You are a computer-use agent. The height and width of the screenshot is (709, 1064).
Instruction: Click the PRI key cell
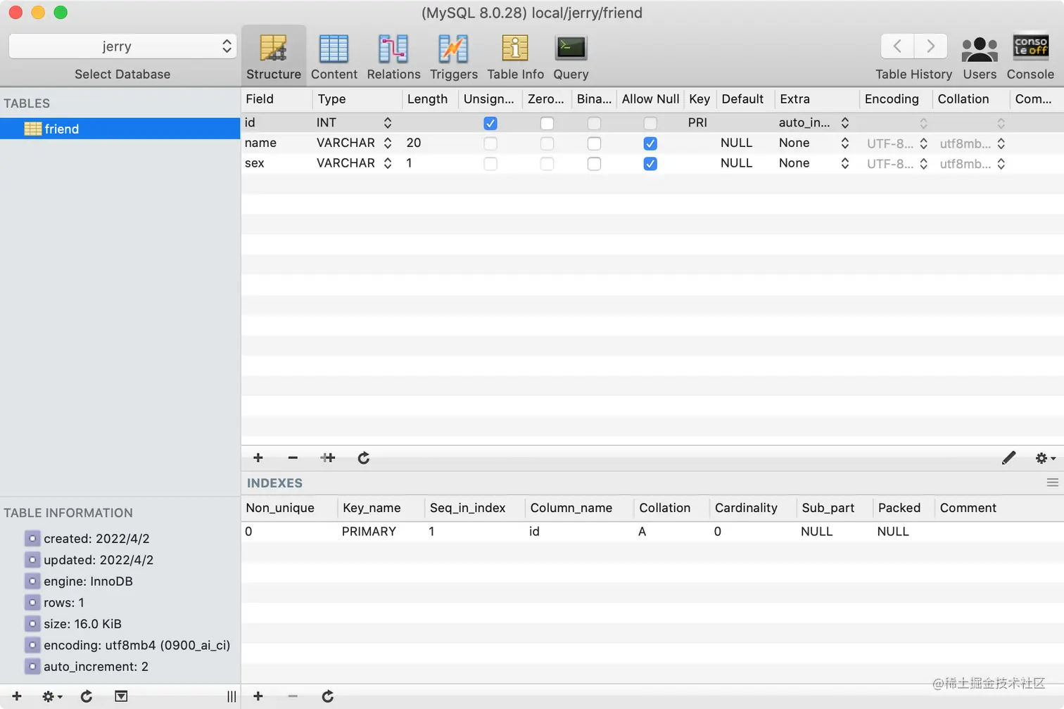699,122
